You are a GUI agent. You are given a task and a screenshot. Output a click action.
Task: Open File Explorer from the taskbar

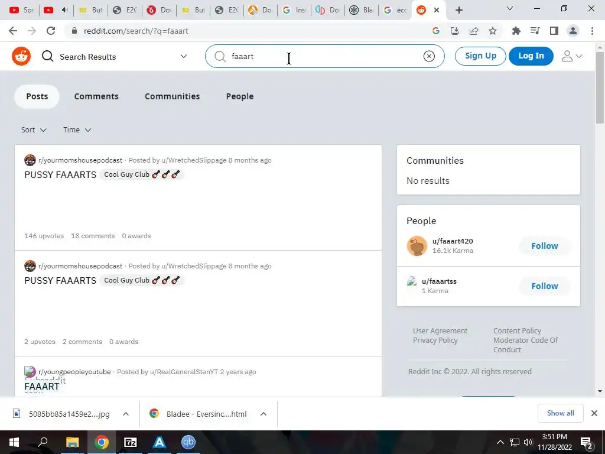tap(72, 442)
